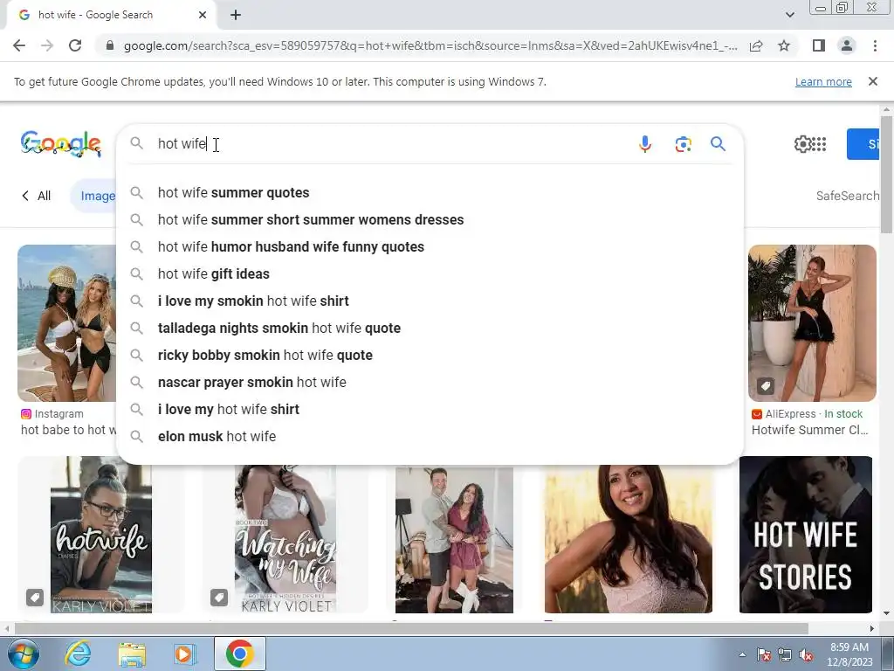This screenshot has width=894, height=671.
Task: Click the Hotwife Summer Cl... result title
Action: click(x=809, y=430)
